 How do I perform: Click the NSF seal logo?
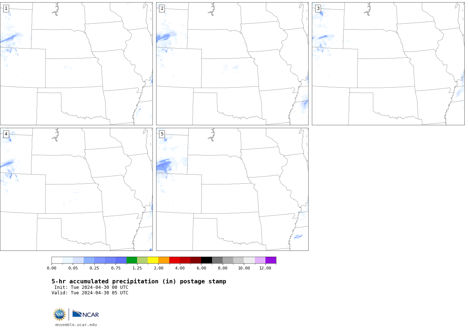click(x=60, y=314)
